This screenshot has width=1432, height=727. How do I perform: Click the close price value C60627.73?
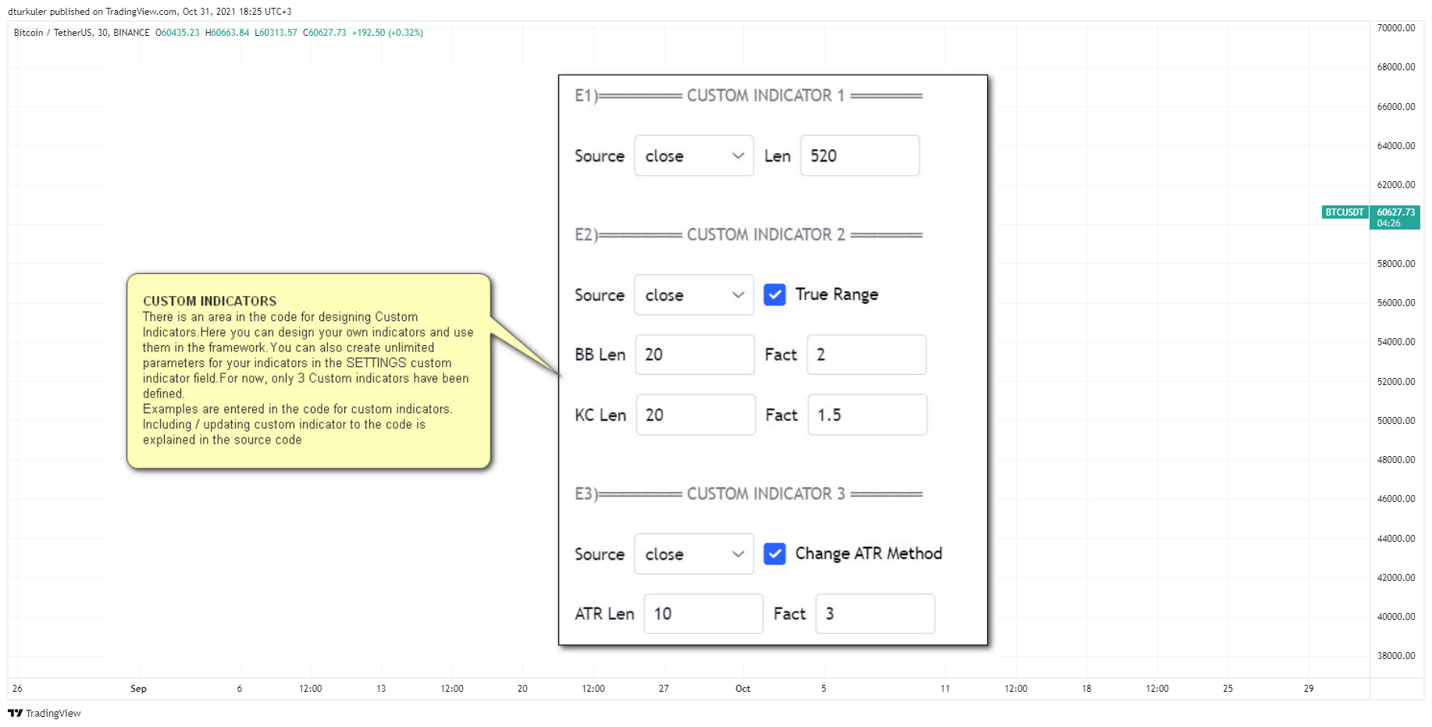(325, 33)
